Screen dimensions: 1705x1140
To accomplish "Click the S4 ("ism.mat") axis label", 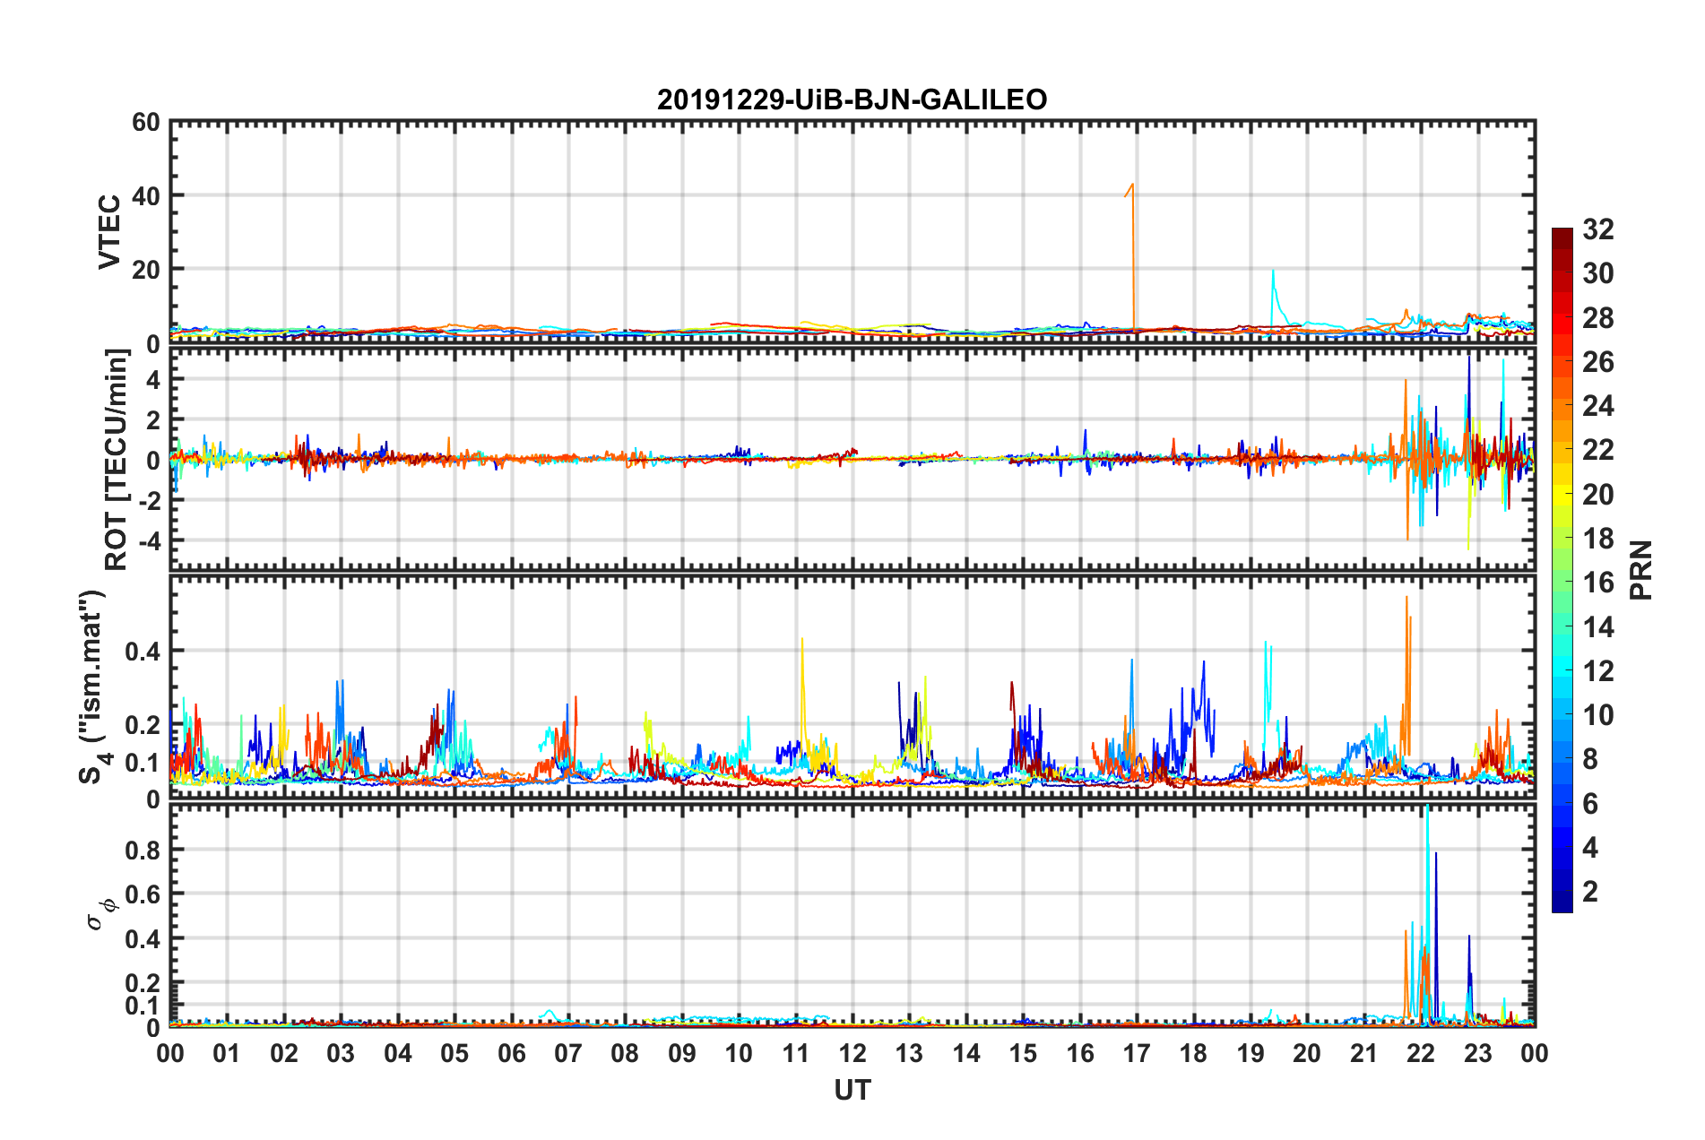I will coord(92,687).
